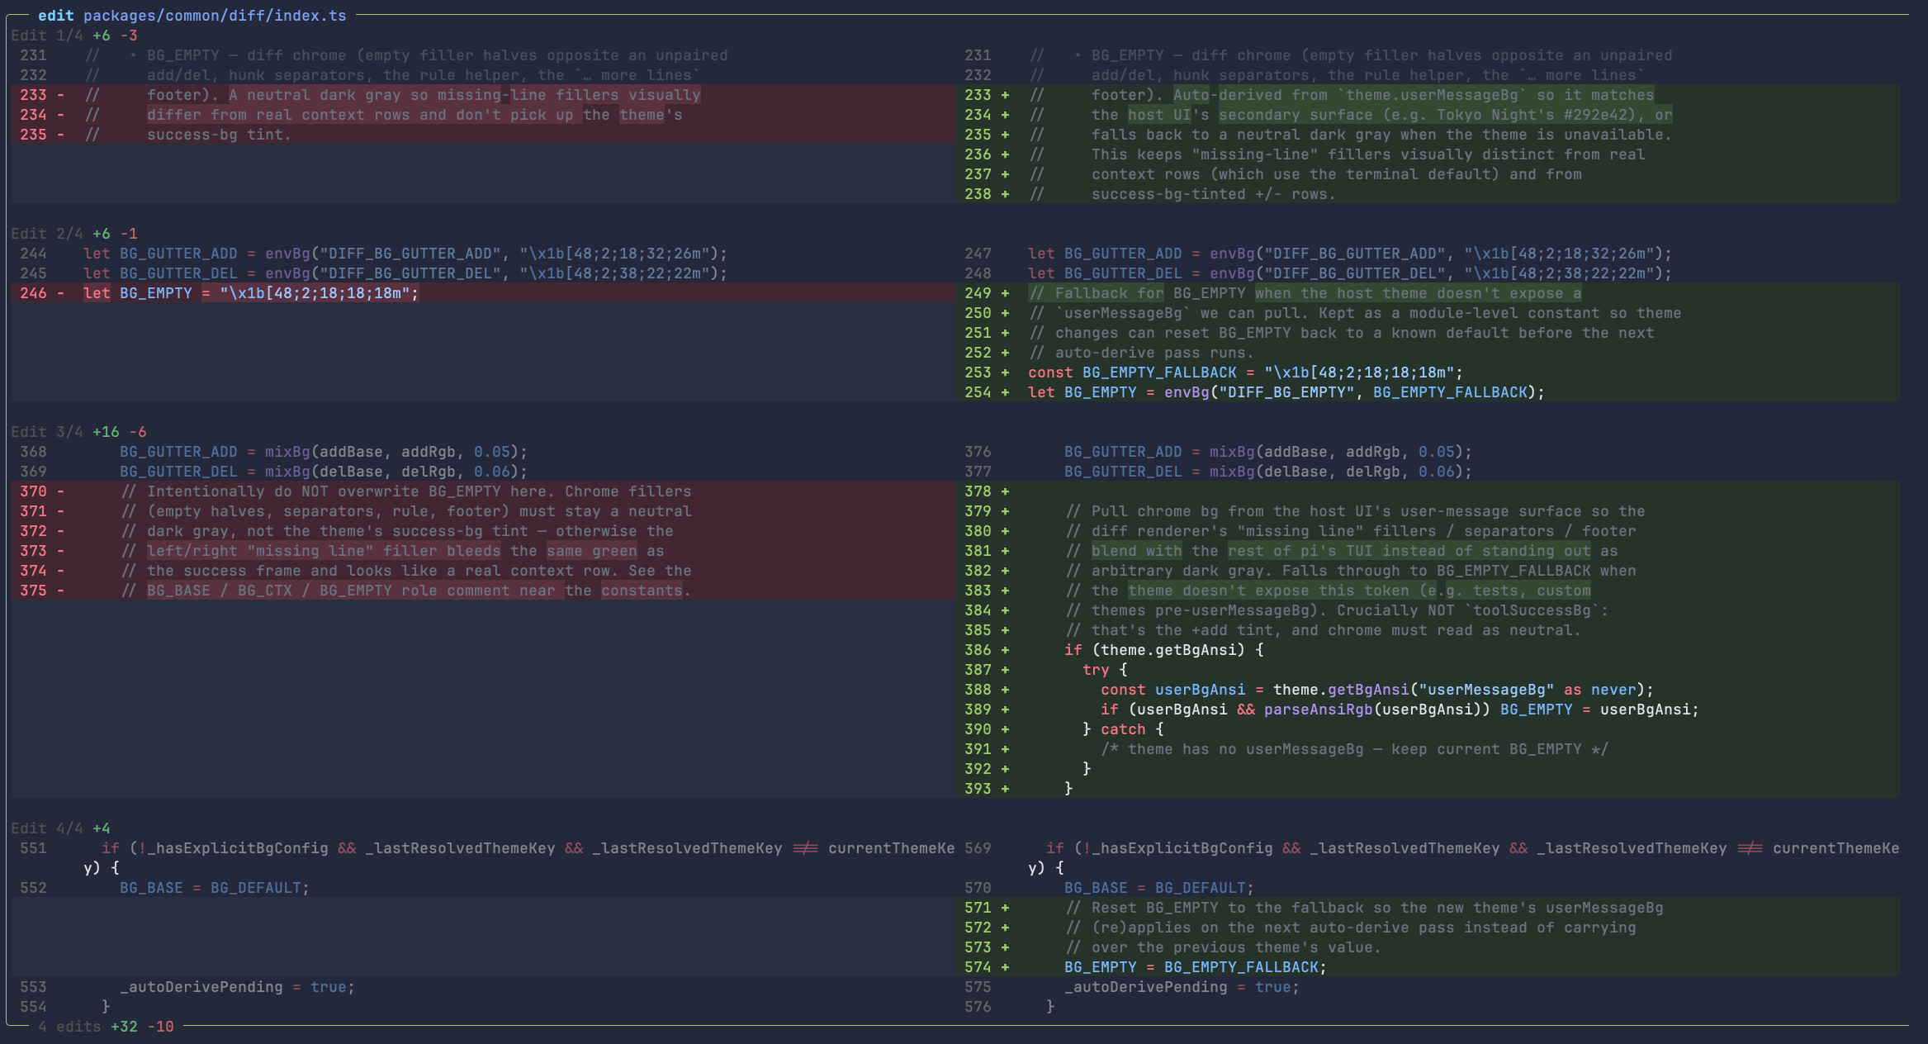Click added line 388 userBgAnsi const
Screen dimensions: 1928x1044
1377,690
